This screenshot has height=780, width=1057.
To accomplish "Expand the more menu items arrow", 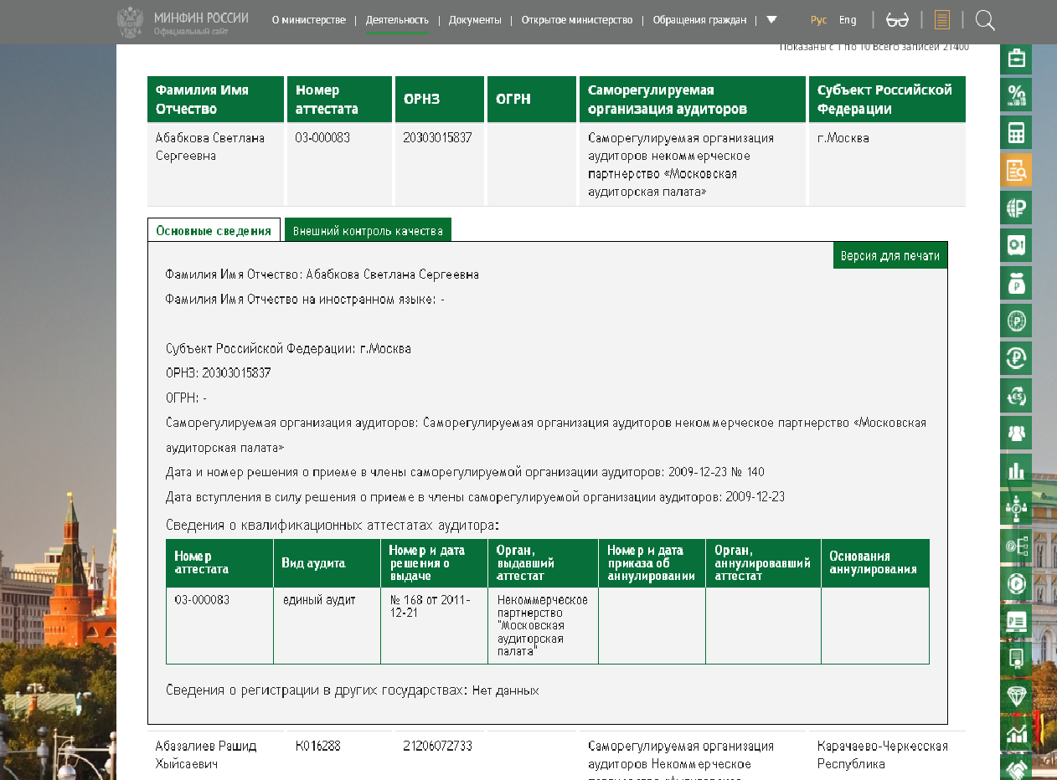I will [x=771, y=20].
